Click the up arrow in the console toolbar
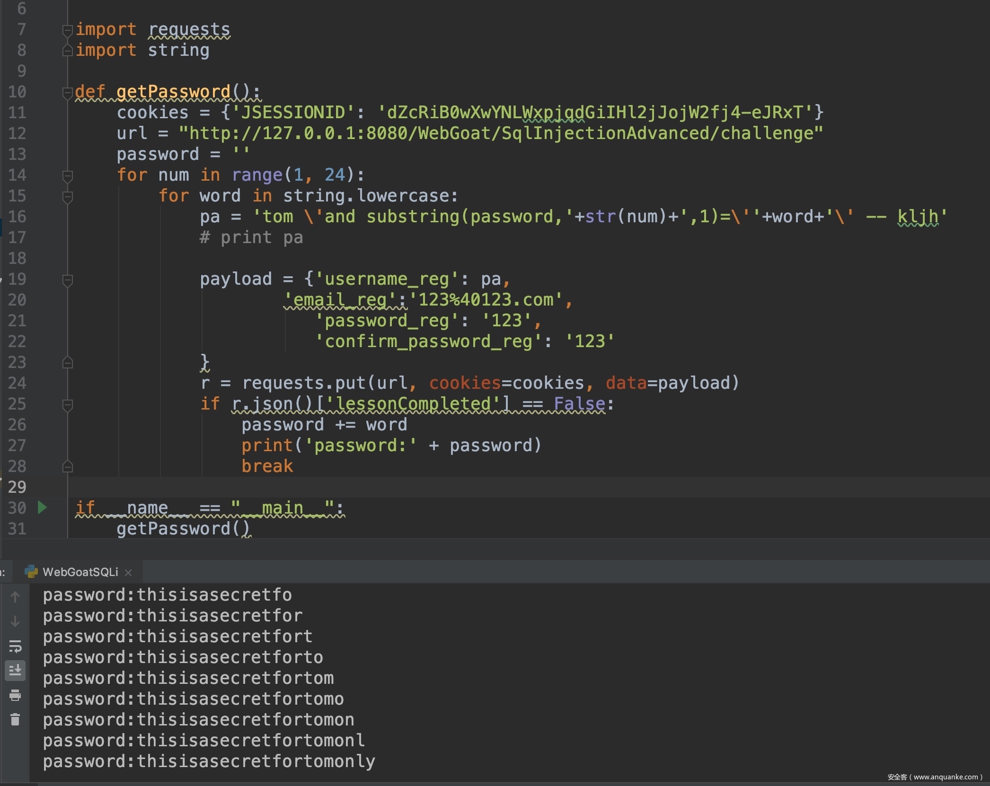The height and width of the screenshot is (786, 990). (x=15, y=597)
